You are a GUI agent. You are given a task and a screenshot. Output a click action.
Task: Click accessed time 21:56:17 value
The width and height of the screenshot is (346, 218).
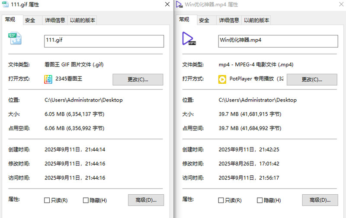point(249,178)
